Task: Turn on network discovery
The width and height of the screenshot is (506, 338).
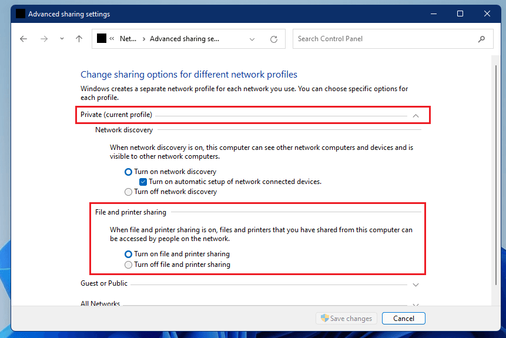Action: pyautogui.click(x=129, y=172)
